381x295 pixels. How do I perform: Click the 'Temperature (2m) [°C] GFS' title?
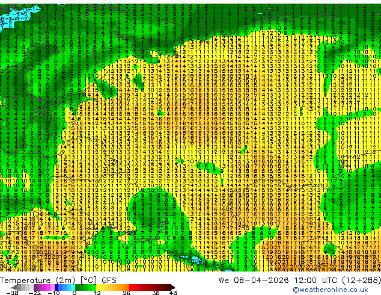pos(58,281)
